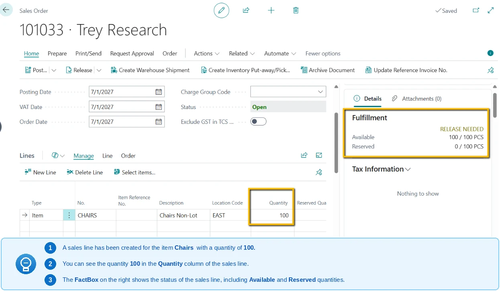Click the green information circle icon
The height and width of the screenshot is (291, 500).
pyautogui.click(x=490, y=53)
